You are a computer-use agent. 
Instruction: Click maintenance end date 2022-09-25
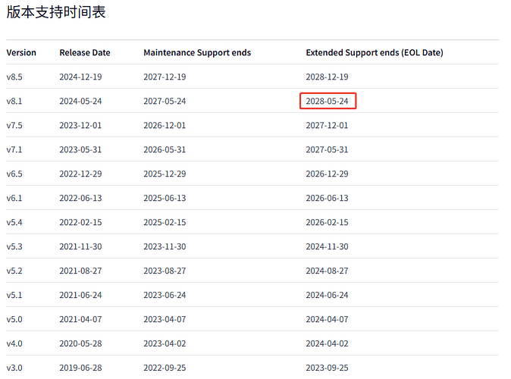click(165, 368)
